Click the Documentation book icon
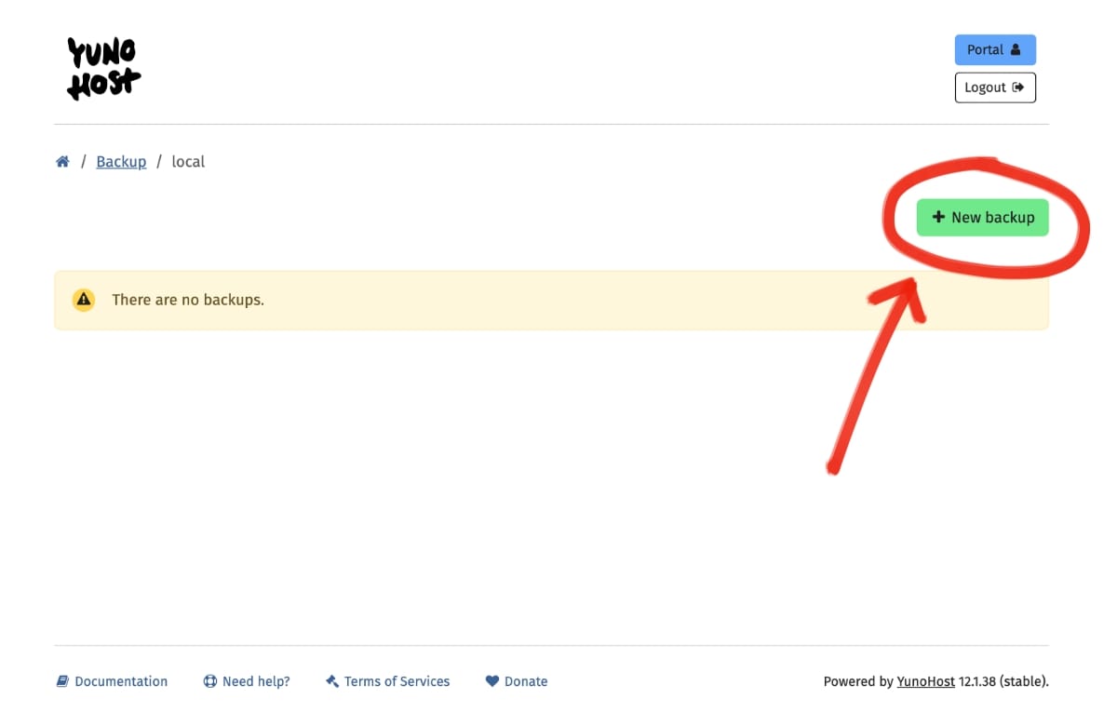 click(x=62, y=681)
